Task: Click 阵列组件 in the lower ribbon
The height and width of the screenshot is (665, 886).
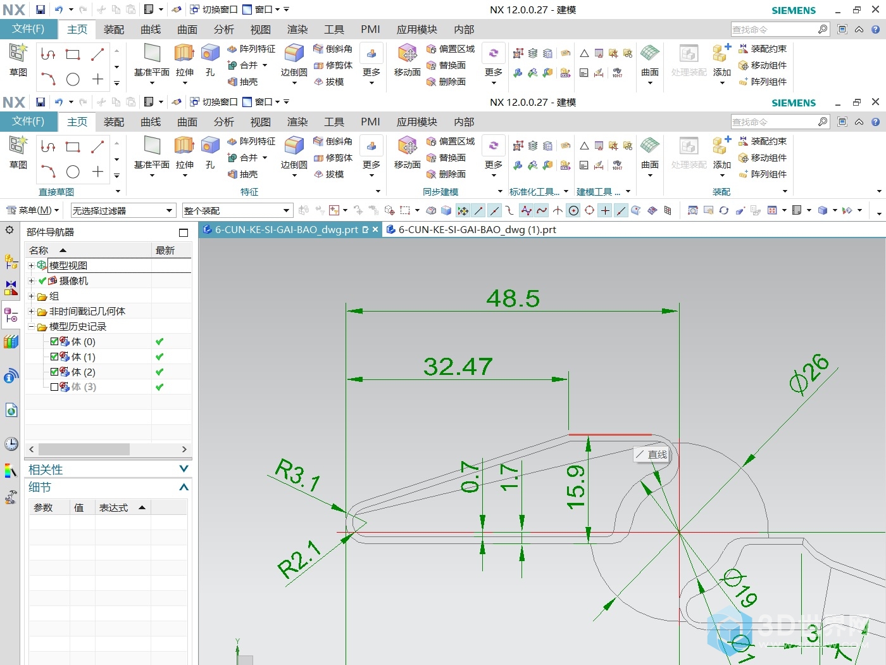Action: click(763, 174)
